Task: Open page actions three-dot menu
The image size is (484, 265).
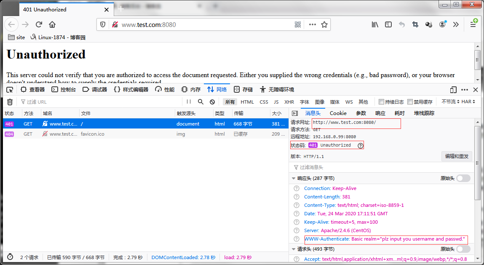Action: pyautogui.click(x=313, y=25)
